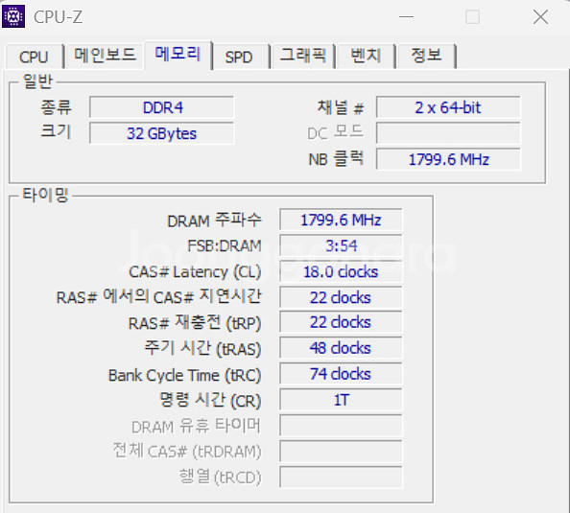Click the 행열 (tRCD) label

click(221, 478)
